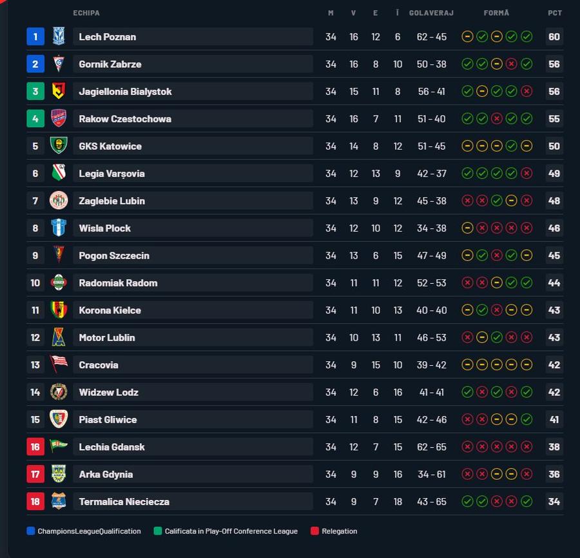Click Lech Poznan's latest form result icon
Image resolution: width=580 pixels, height=558 pixels.
527,37
